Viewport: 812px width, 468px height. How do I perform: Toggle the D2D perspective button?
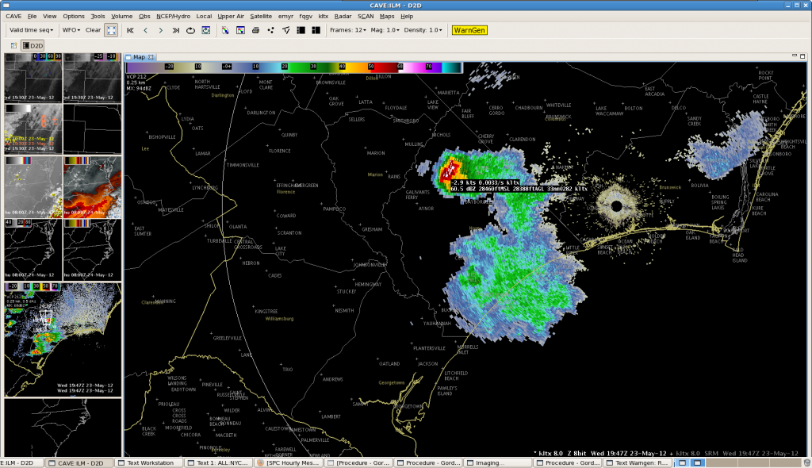coord(33,46)
